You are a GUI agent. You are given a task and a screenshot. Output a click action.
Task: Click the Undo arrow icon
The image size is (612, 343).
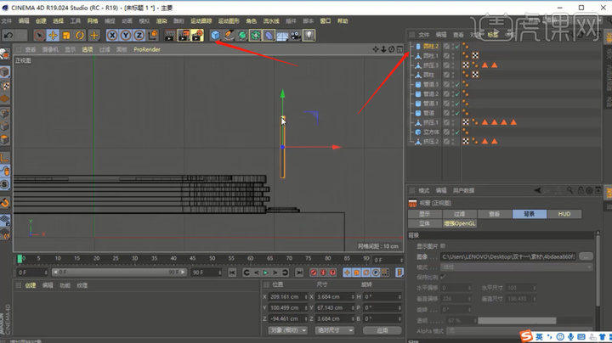8,36
